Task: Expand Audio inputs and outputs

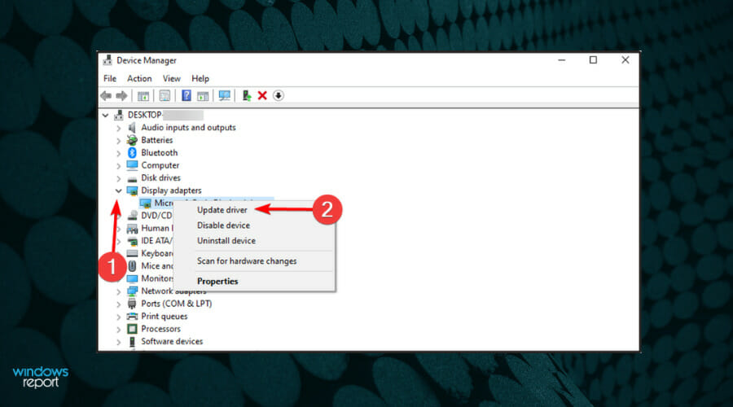Action: click(x=119, y=128)
